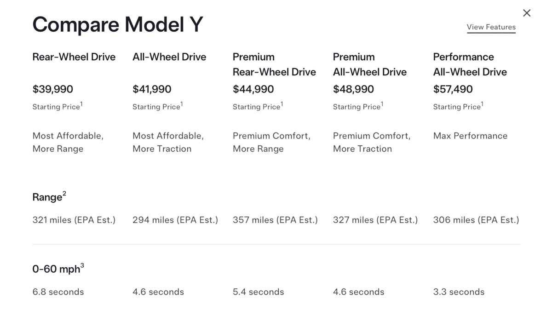Viewport: 552px width, 310px height.
Task: Click the $39,990 starting price
Action: 51,88
